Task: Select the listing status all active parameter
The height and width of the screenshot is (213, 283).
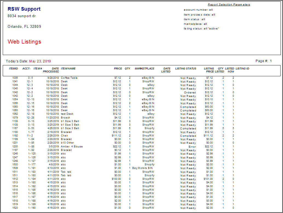Action: 202,28
